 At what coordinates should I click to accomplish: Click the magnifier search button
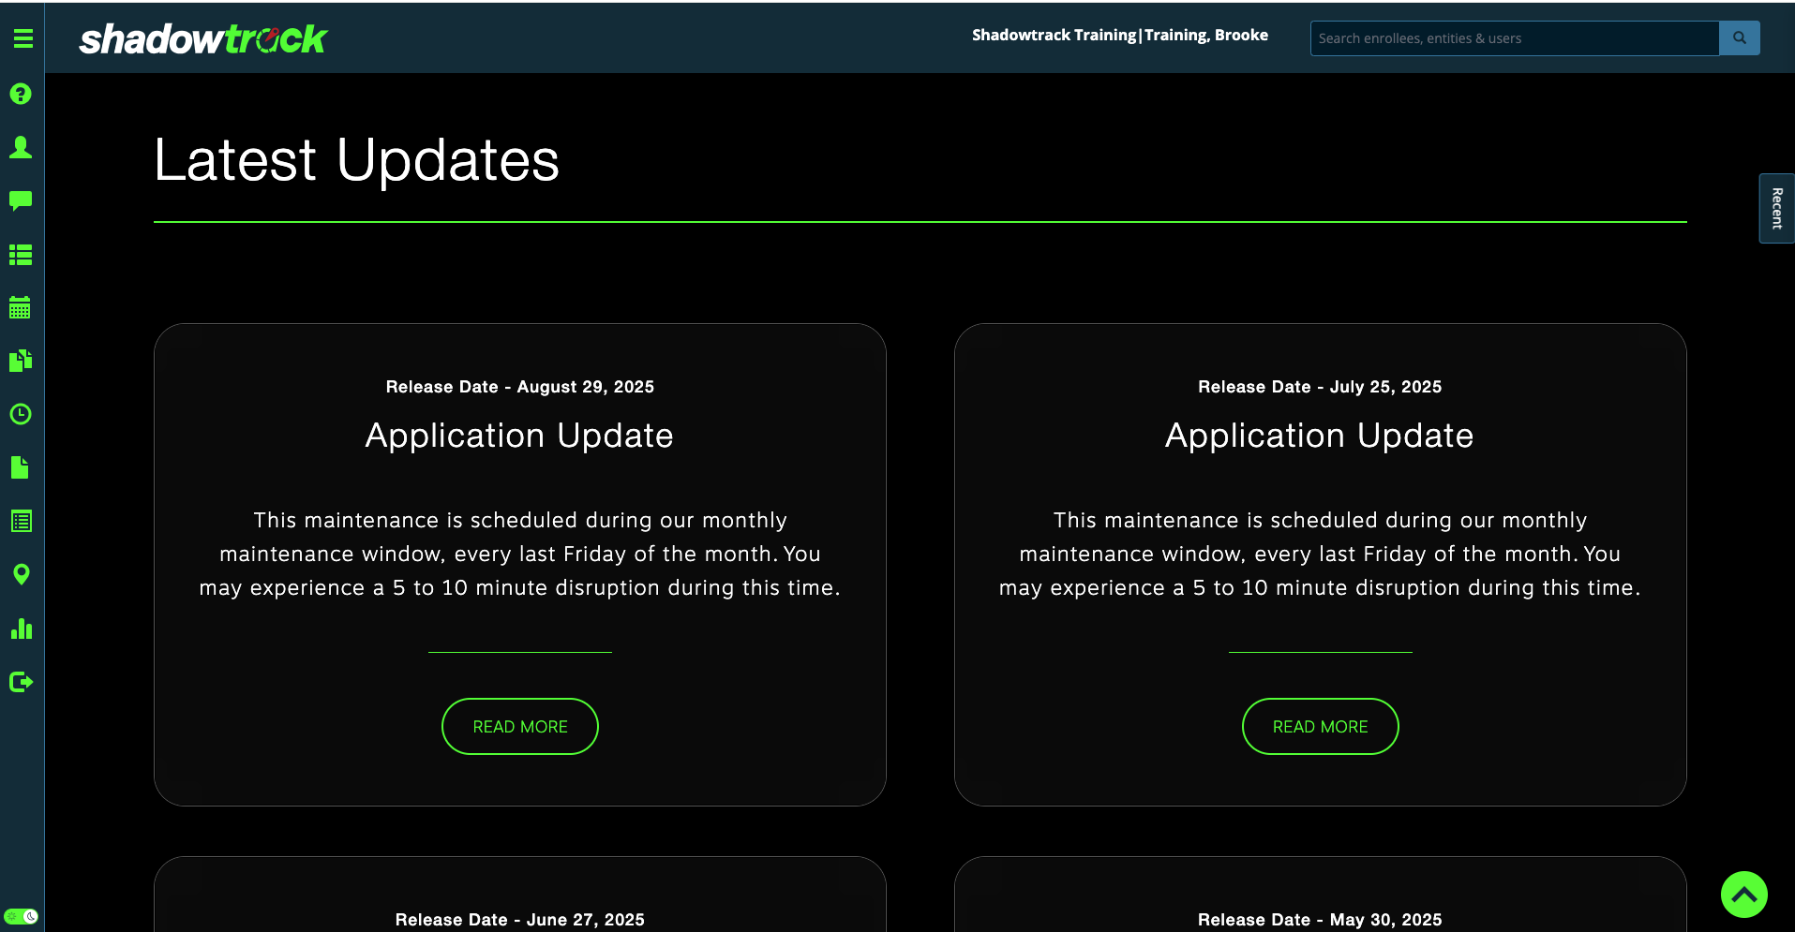coord(1739,38)
